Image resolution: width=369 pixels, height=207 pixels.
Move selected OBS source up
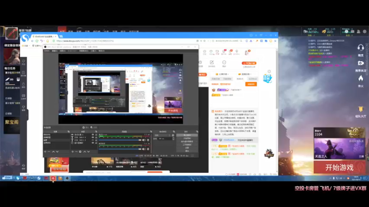(84, 152)
